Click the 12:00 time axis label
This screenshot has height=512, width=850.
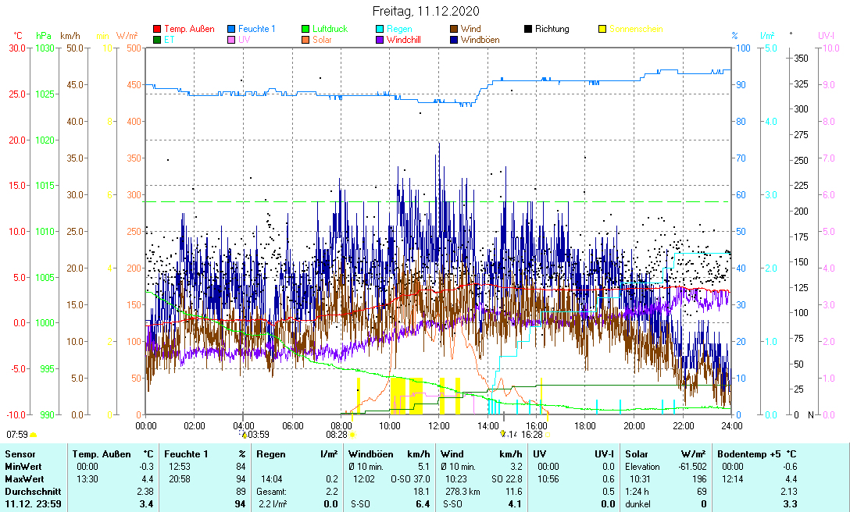(438, 425)
